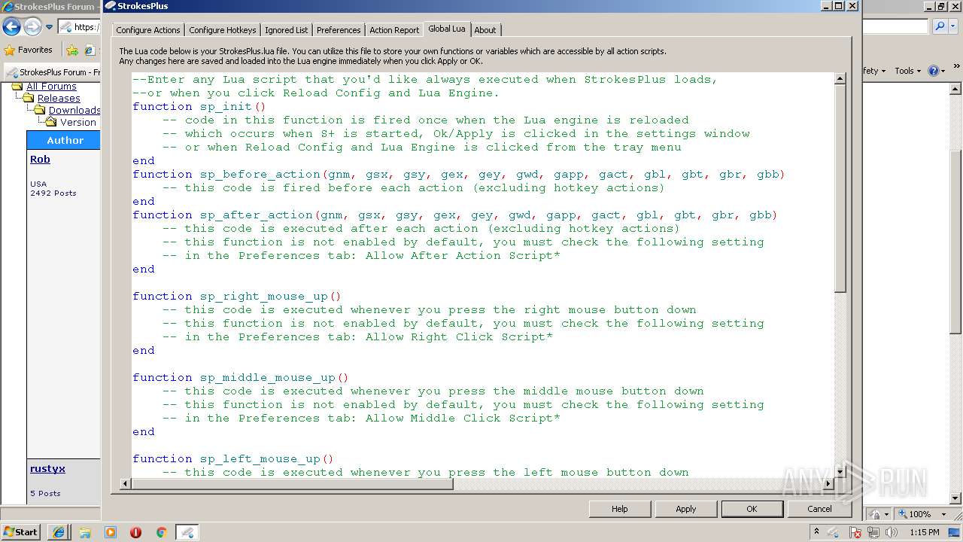Screen dimensions: 963x542
Task: Open Rob's profile link
Action: tap(40, 160)
